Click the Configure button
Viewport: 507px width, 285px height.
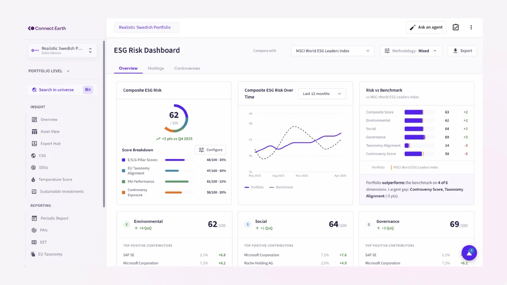[x=210, y=150]
